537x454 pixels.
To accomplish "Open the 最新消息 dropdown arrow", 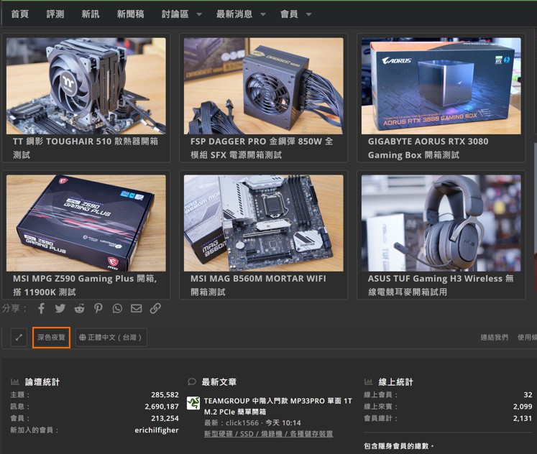I will click(x=263, y=14).
